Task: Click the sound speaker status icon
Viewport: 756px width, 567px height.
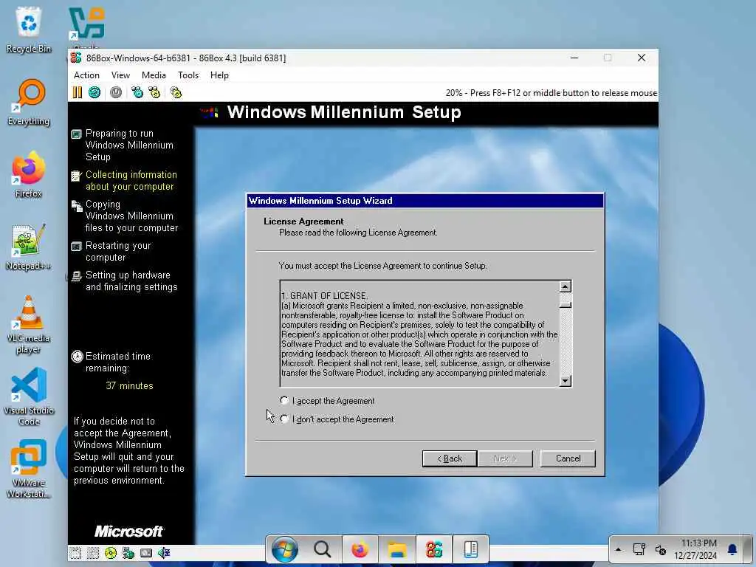Action: click(x=164, y=553)
